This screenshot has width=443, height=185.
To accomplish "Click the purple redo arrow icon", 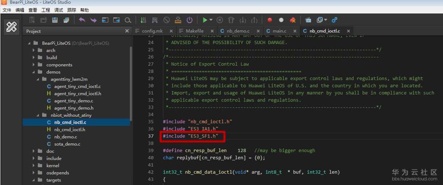I will pyautogui.click(x=94, y=20).
